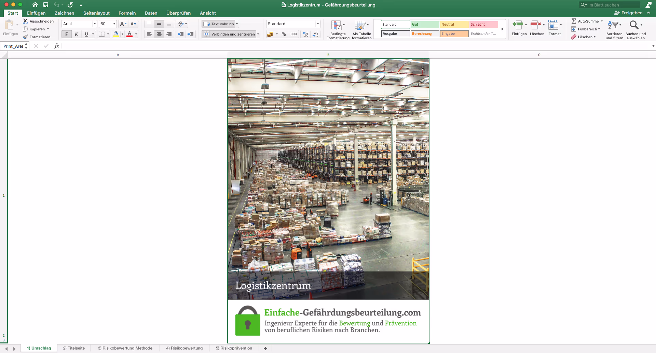The image size is (656, 353).
Task: Click the Freigeben share button
Action: 629,13
